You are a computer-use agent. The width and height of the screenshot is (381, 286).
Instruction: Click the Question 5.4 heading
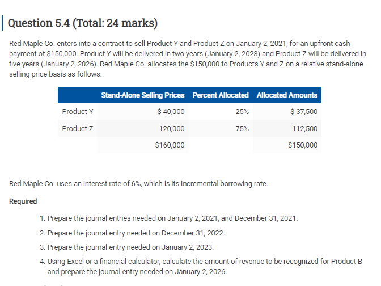(x=83, y=23)
